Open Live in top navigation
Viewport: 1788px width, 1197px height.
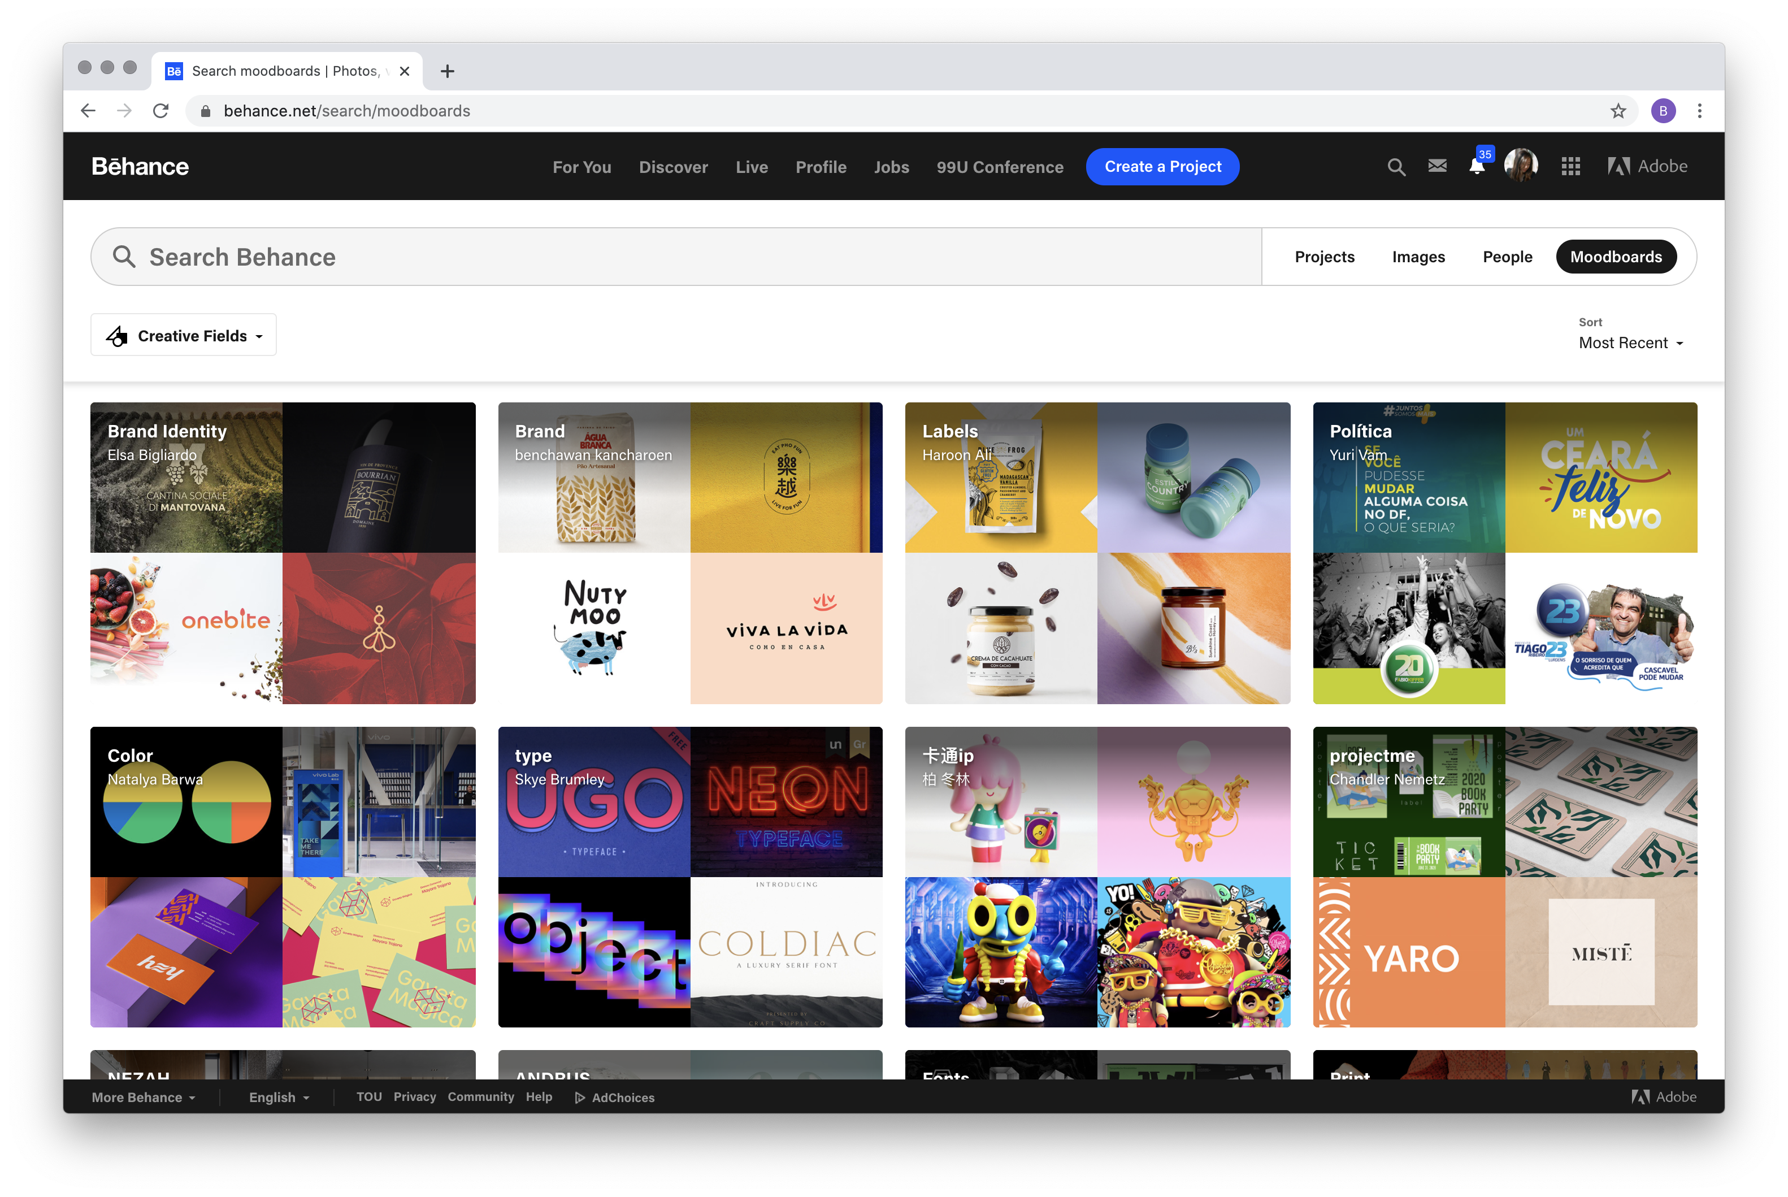pos(752,166)
